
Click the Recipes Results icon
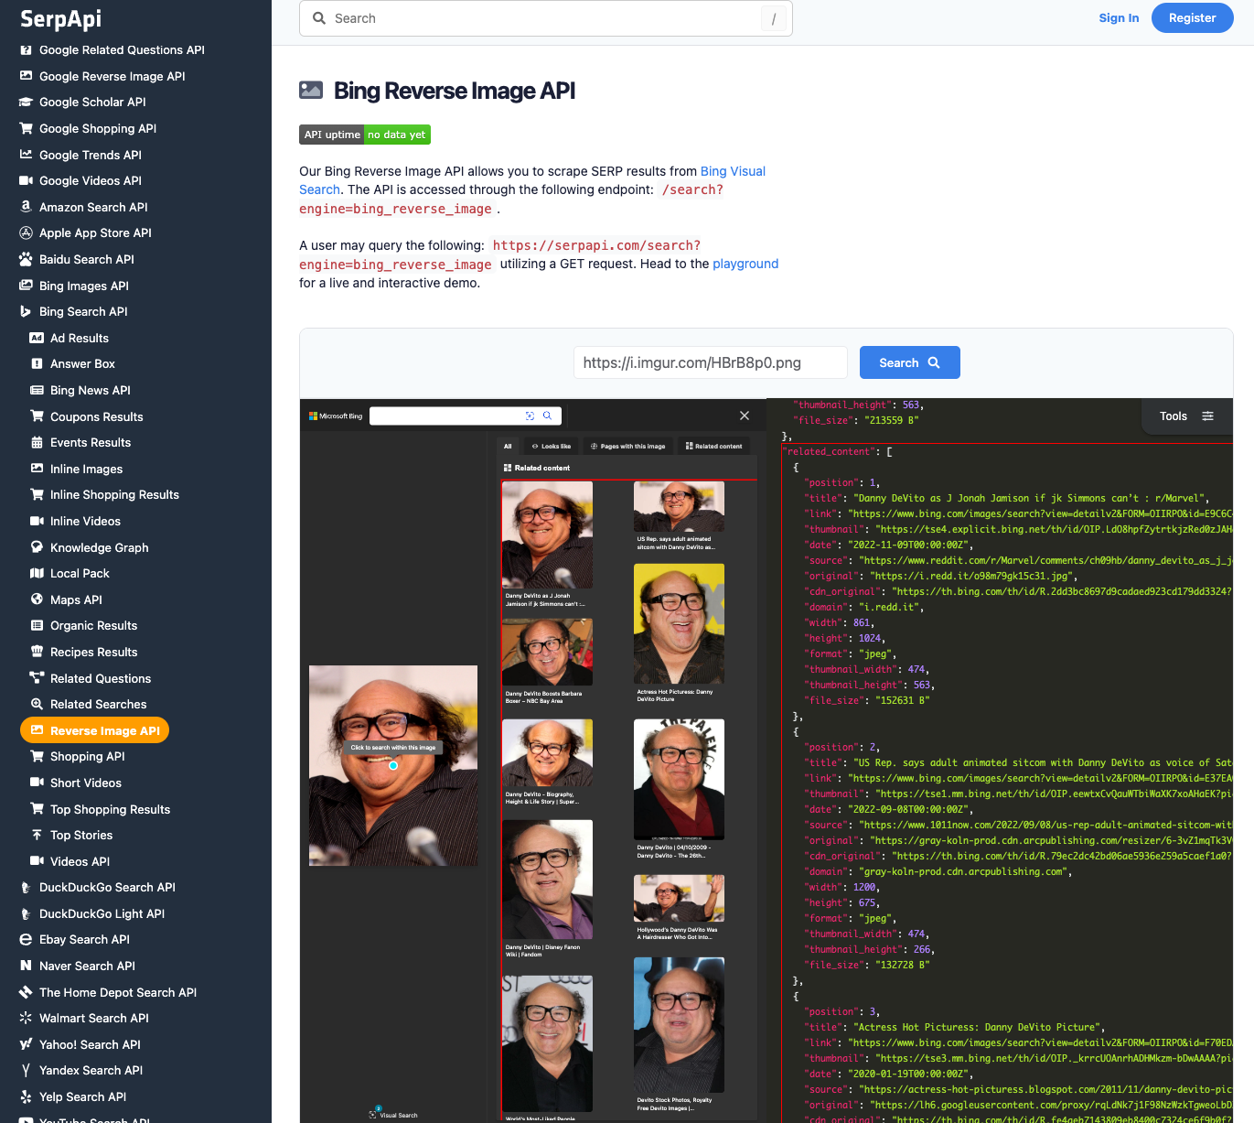[37, 652]
